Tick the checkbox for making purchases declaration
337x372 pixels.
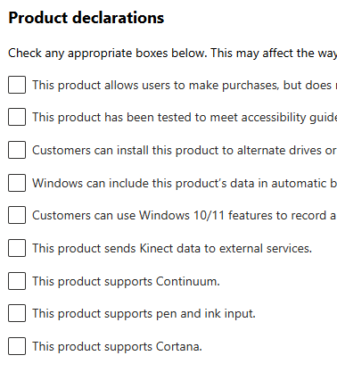pos(17,85)
